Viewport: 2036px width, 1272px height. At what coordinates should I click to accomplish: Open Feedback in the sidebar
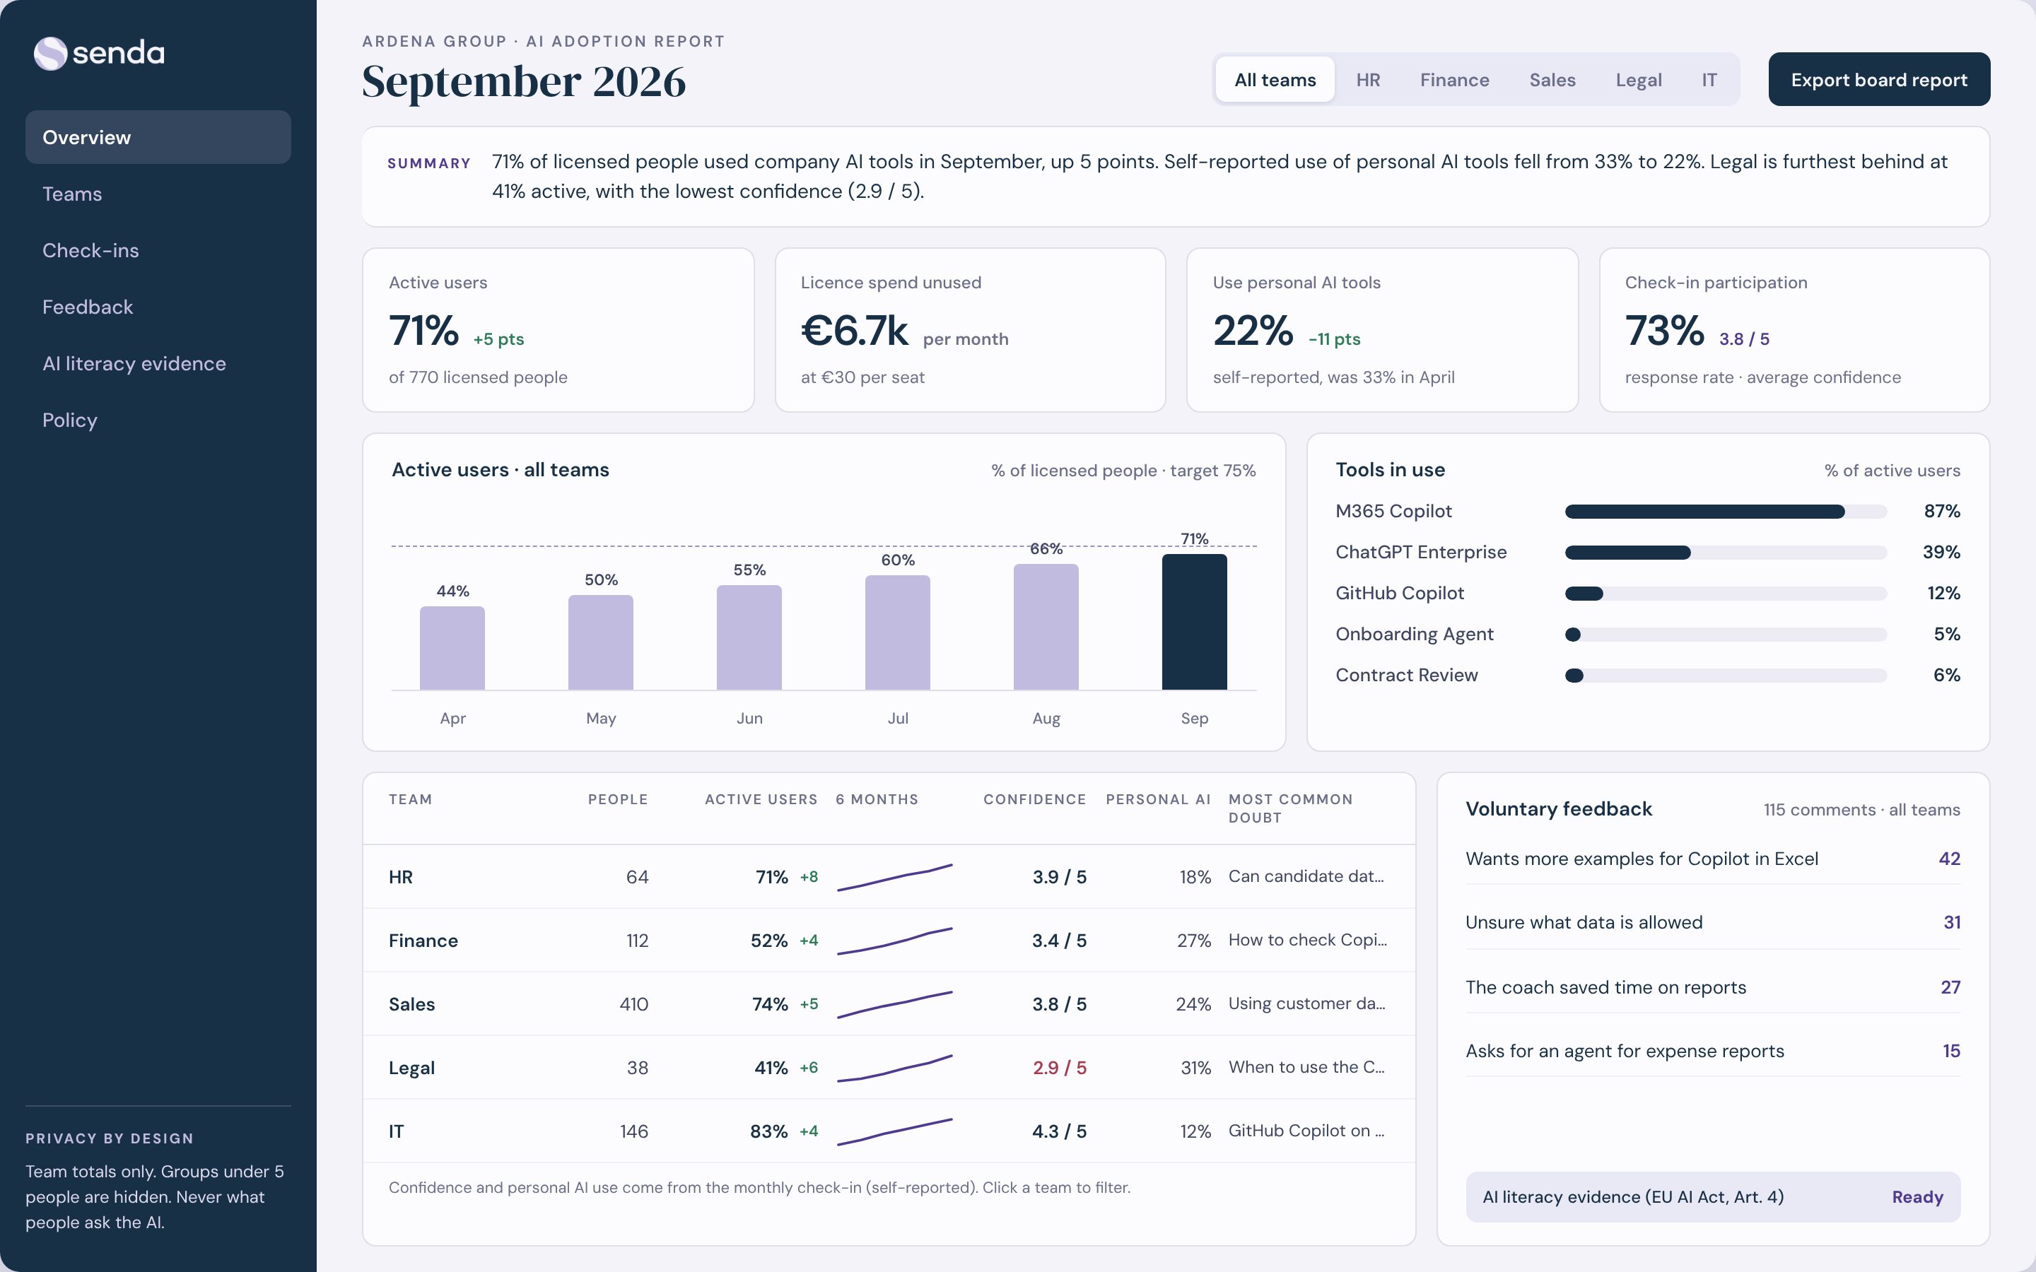[158, 306]
